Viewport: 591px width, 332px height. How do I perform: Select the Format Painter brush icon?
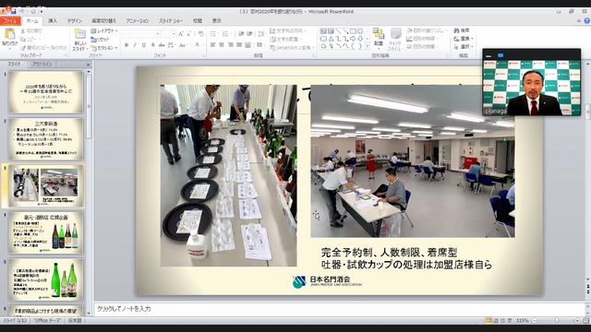[23, 48]
